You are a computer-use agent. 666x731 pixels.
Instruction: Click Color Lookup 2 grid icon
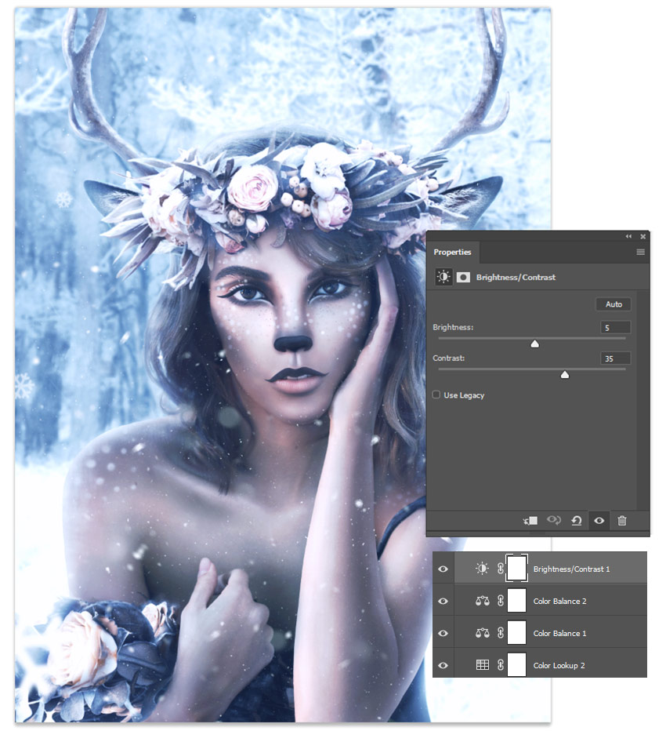[x=483, y=665]
